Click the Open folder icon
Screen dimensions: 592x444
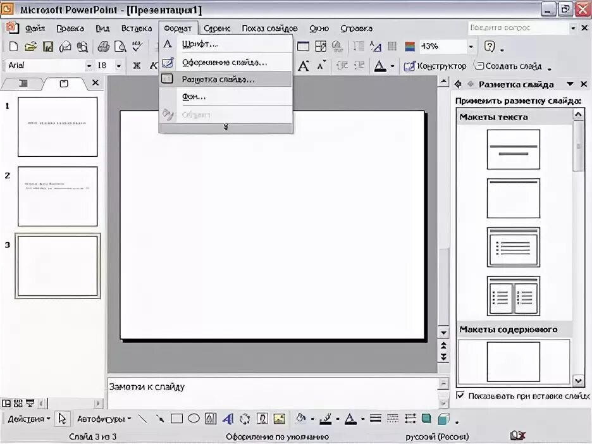[x=30, y=47]
